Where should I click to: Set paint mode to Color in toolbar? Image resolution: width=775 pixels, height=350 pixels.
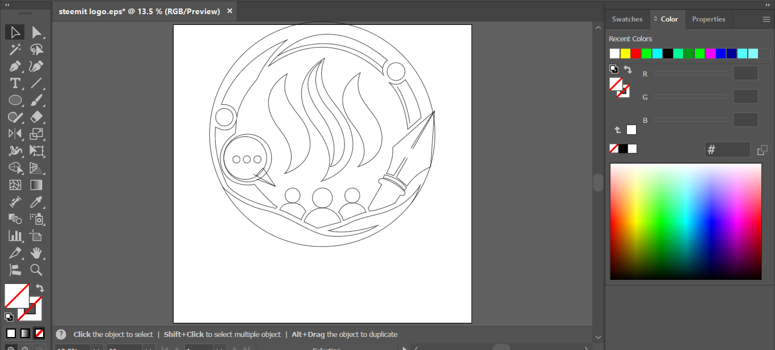tap(11, 333)
